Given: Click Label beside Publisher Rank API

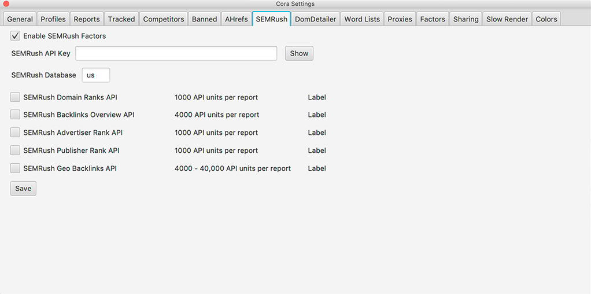Looking at the screenshot, I should tap(317, 150).
